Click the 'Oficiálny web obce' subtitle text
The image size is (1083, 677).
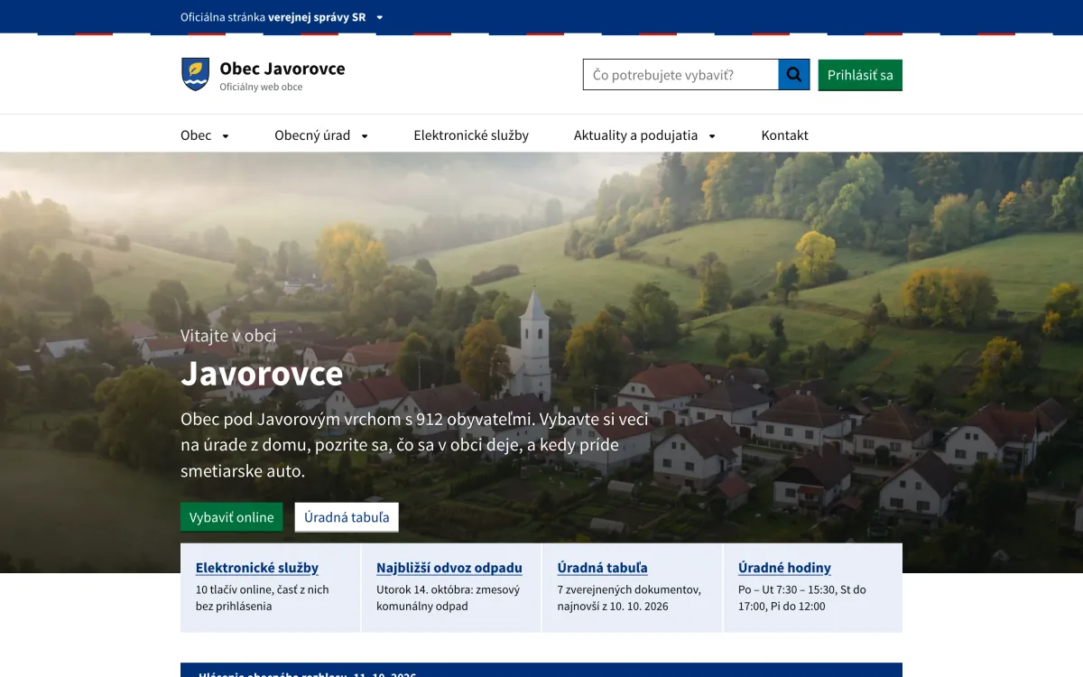pyautogui.click(x=261, y=88)
